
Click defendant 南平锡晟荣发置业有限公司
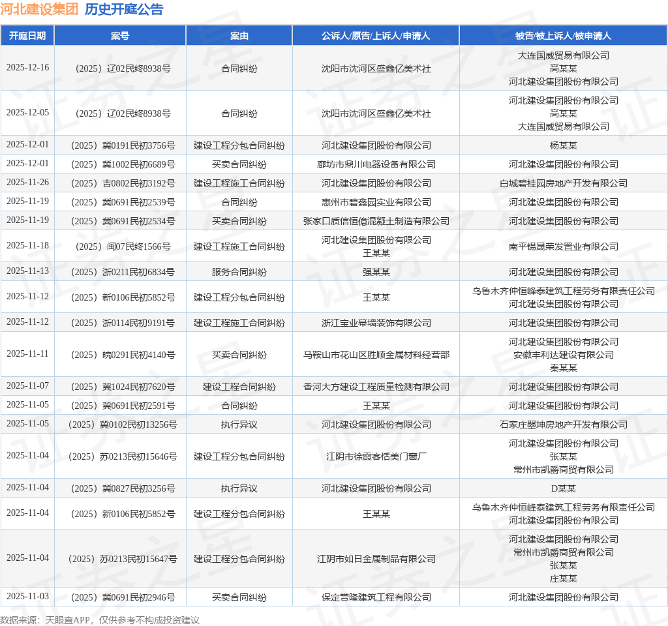coord(563,246)
